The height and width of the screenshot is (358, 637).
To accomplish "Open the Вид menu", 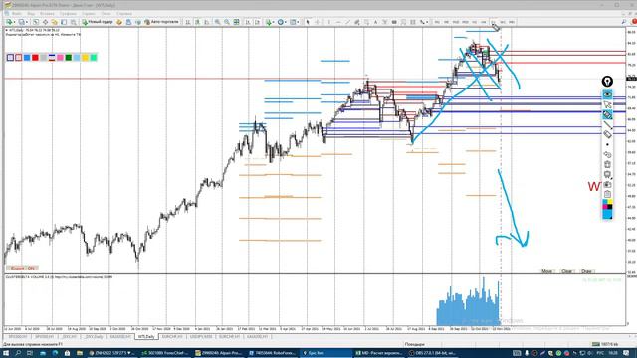I will [31, 13].
